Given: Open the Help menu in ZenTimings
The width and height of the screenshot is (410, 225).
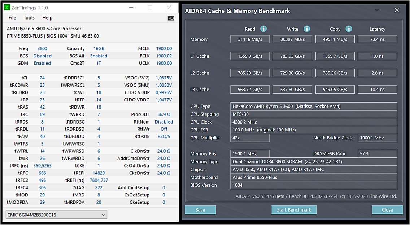Looking at the screenshot, I should (x=47, y=18).
